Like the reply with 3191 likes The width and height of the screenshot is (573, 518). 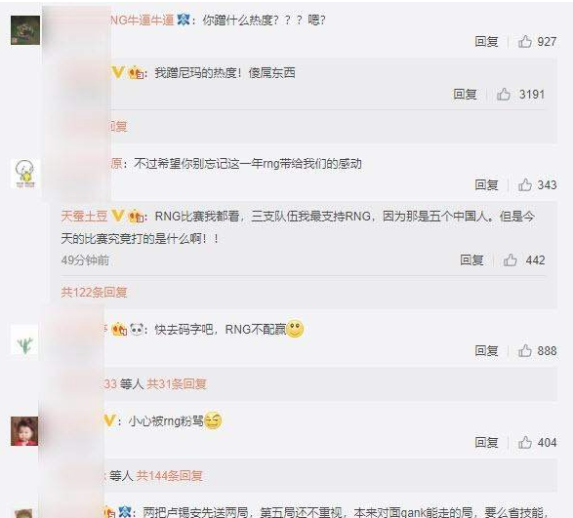click(x=503, y=95)
